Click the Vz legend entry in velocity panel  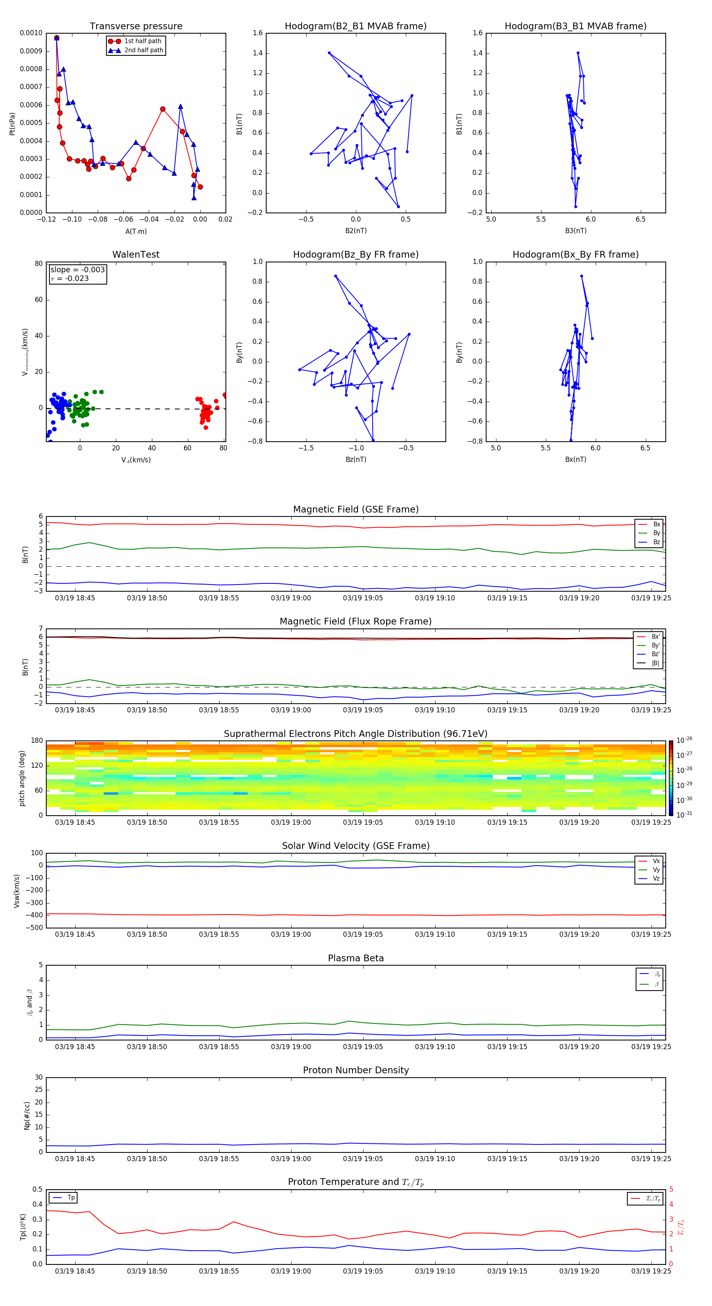coord(649,879)
